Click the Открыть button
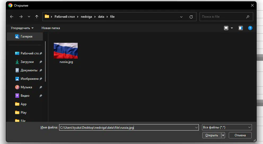 coord(212,135)
